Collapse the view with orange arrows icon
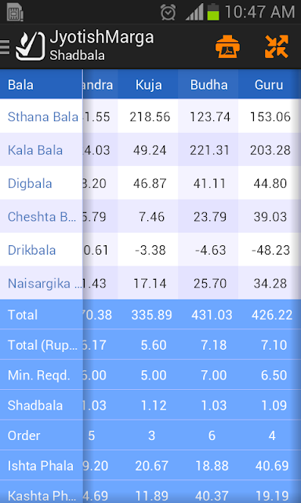 click(x=277, y=47)
